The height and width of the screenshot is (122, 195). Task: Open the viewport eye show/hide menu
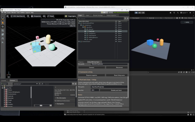pos(28,16)
